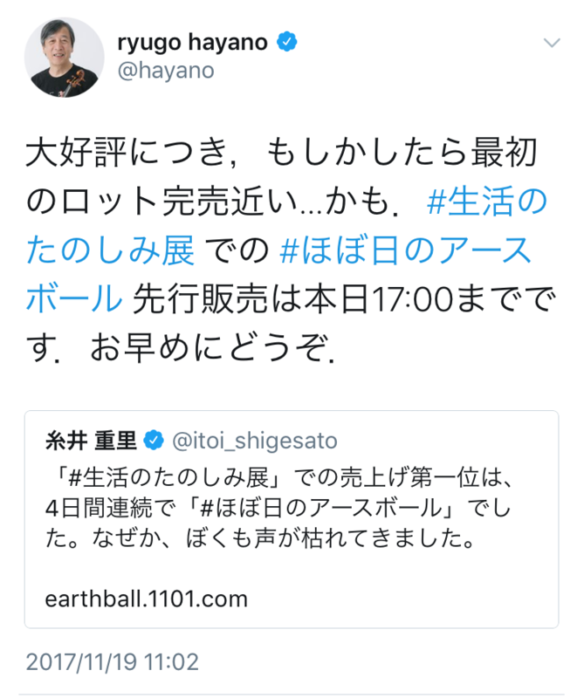The height and width of the screenshot is (698, 584).
Task: Click the opening text 大好評につき
Action: 127,153
